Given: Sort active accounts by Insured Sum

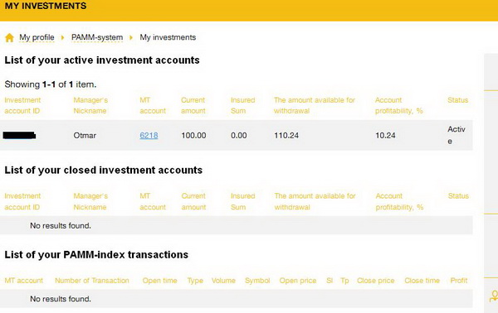Looking at the screenshot, I should 242,105.
